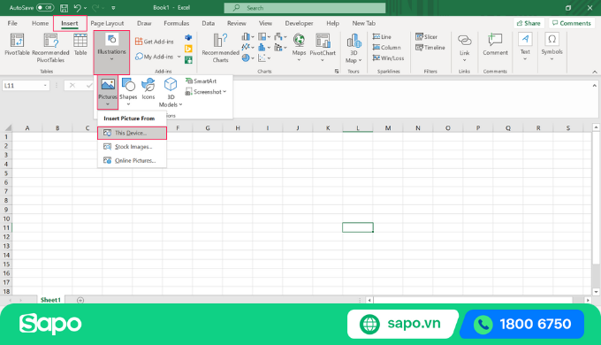This screenshot has width=601, height=345.
Task: Switch to the Page Layout tab
Action: pyautogui.click(x=107, y=23)
